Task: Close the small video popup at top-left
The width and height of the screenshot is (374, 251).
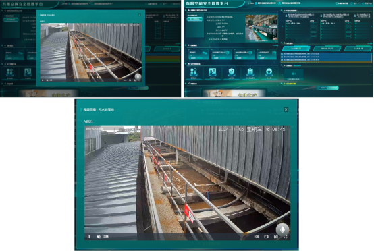Action: point(140,15)
